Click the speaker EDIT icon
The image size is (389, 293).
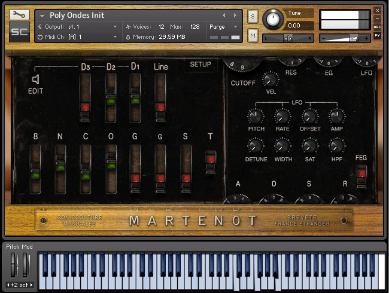[x=36, y=80]
